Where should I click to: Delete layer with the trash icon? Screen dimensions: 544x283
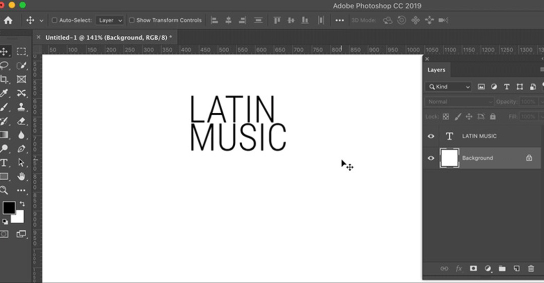click(x=531, y=268)
